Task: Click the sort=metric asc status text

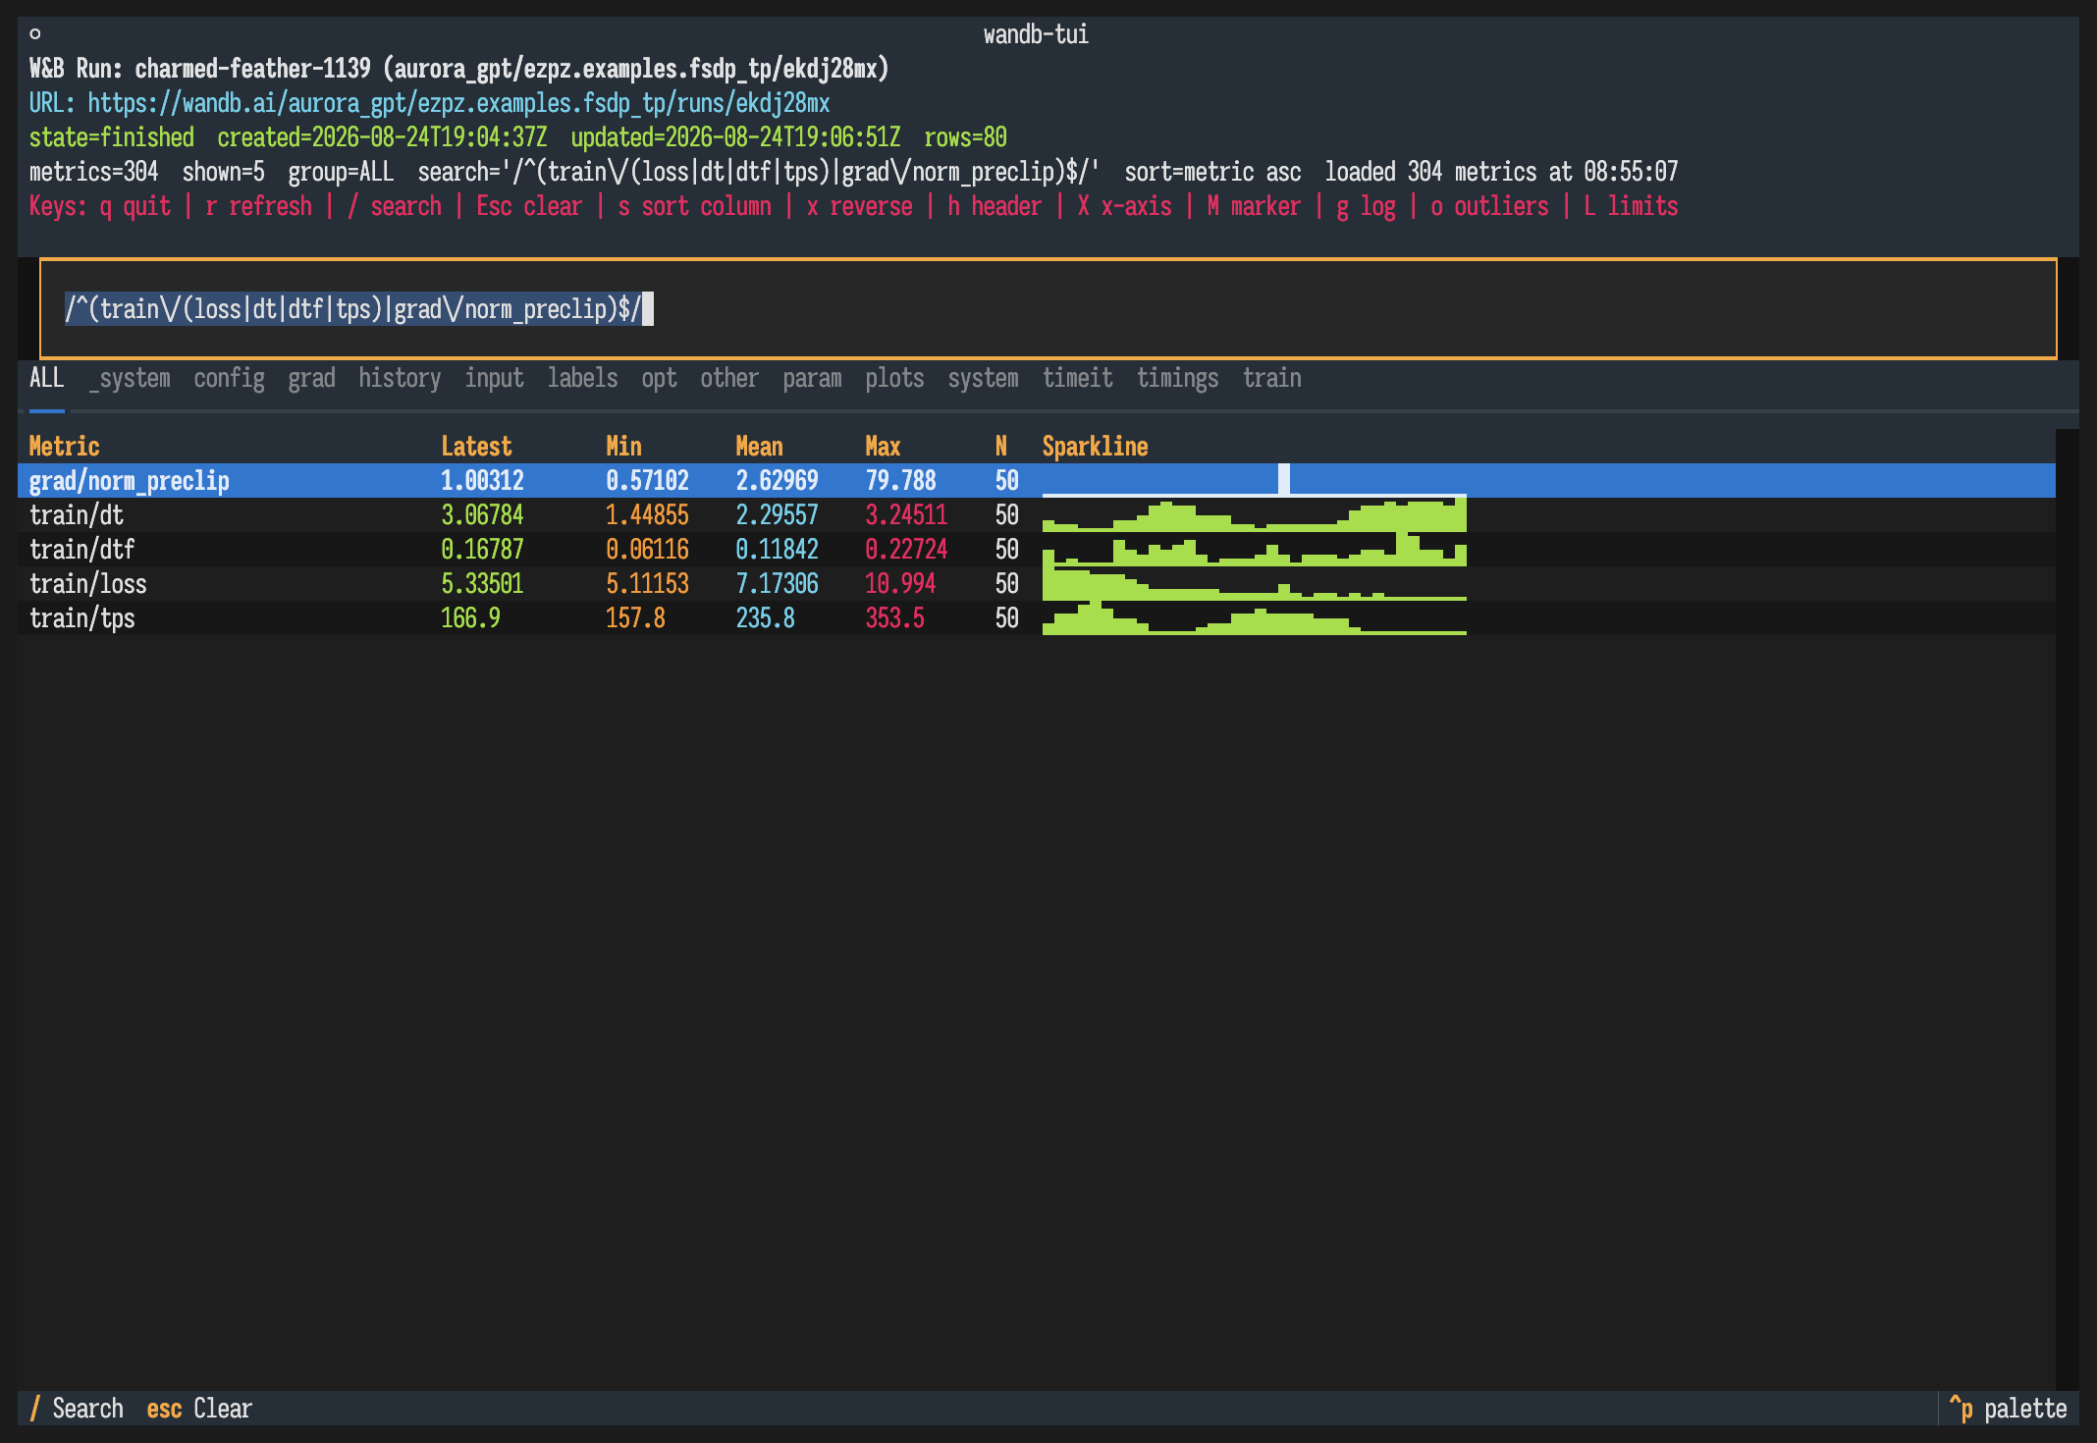Action: coord(1213,172)
